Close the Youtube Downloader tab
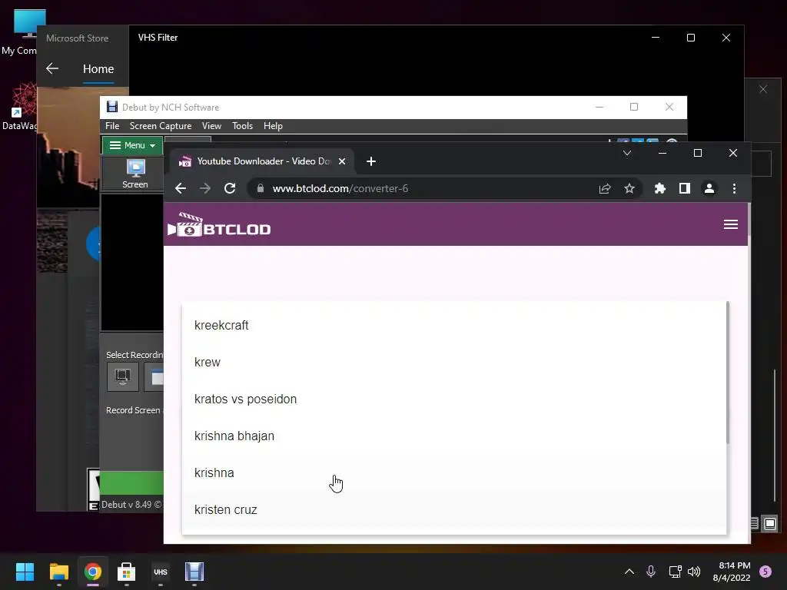 coord(342,161)
